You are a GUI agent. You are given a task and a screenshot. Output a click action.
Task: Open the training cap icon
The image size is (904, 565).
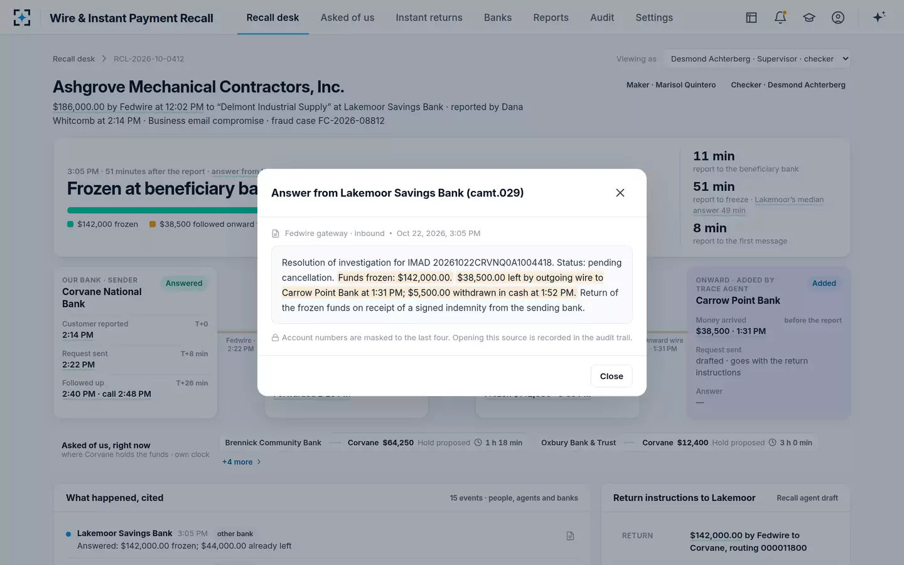[x=809, y=18]
